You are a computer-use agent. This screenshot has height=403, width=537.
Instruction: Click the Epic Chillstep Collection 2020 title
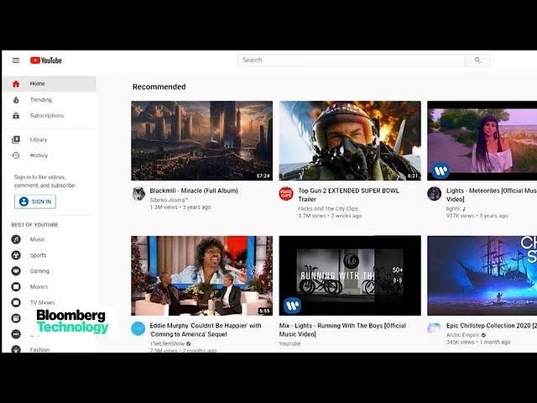point(492,326)
